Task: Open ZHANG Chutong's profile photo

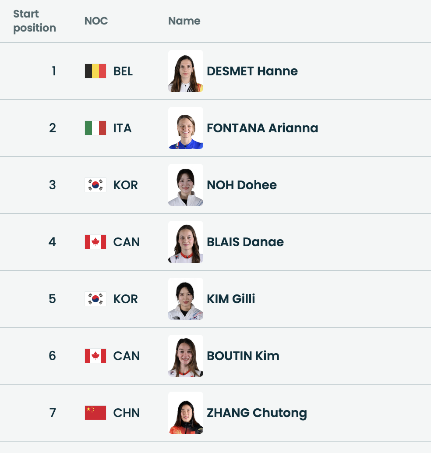Action: pos(186,413)
